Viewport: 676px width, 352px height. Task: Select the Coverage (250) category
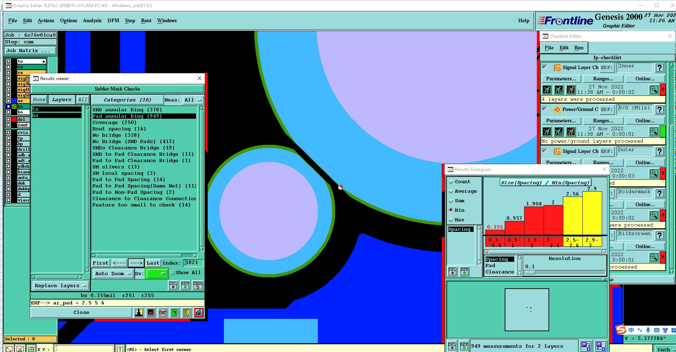[114, 123]
